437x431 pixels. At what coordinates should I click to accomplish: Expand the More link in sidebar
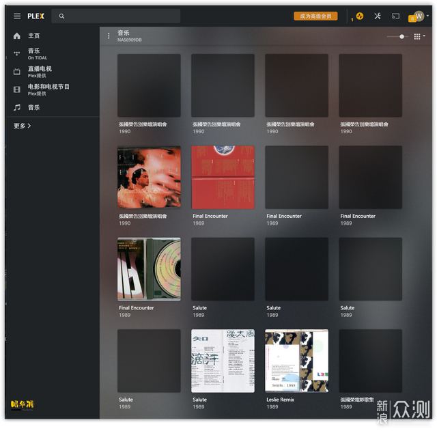point(22,126)
